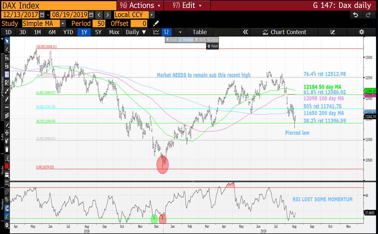
Task: Open the Daily periodicity dropdown
Action: coord(136,32)
